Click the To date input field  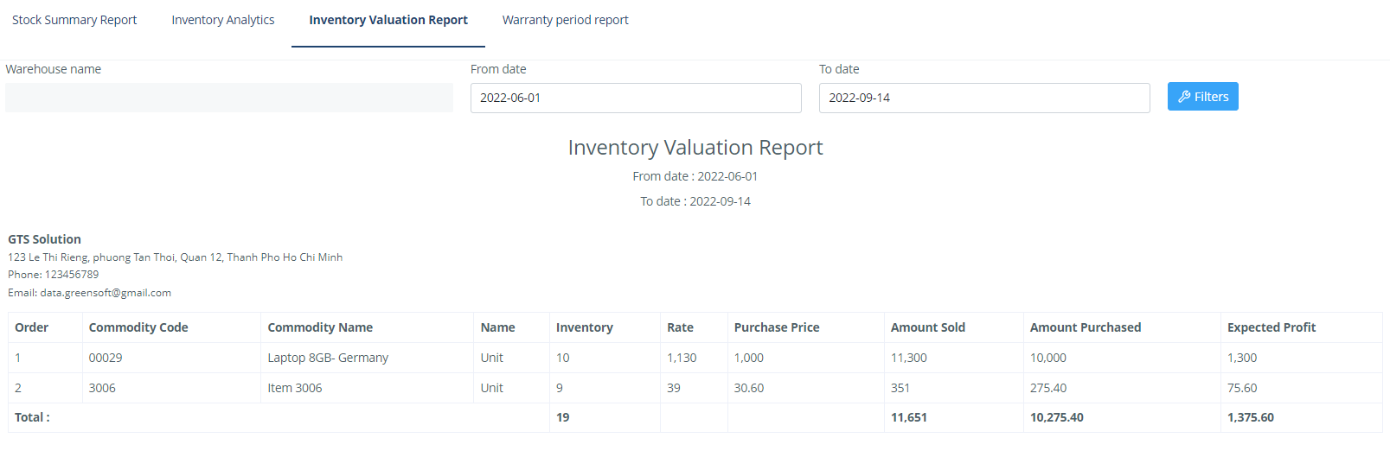[984, 98]
